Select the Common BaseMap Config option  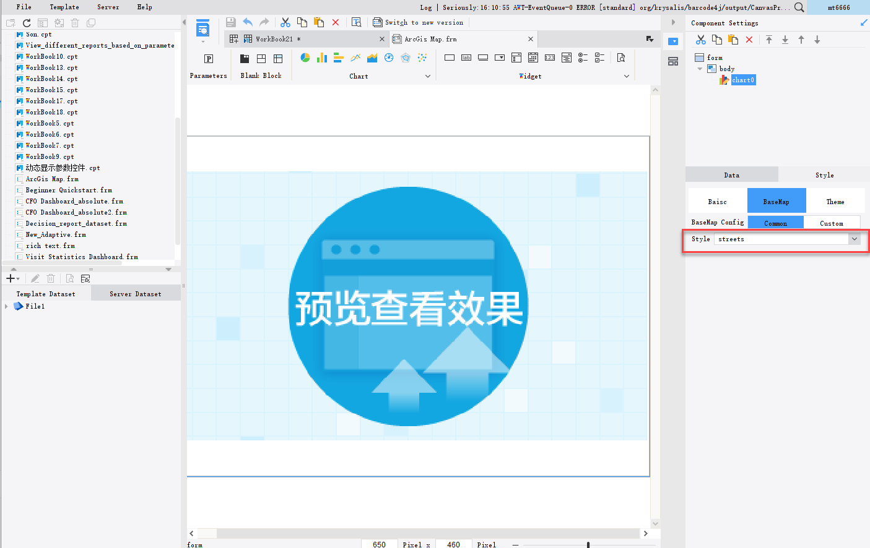[x=776, y=222]
